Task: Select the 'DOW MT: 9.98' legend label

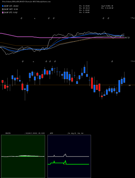Action: point(11,9)
